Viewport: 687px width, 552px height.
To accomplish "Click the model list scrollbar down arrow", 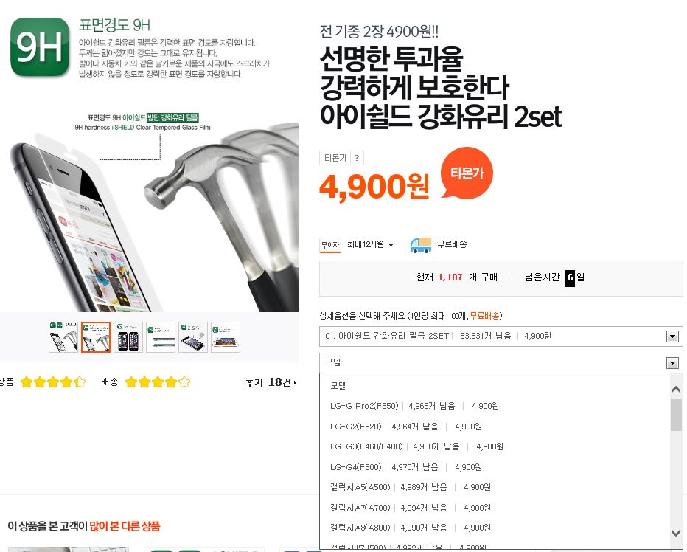I will [x=676, y=533].
